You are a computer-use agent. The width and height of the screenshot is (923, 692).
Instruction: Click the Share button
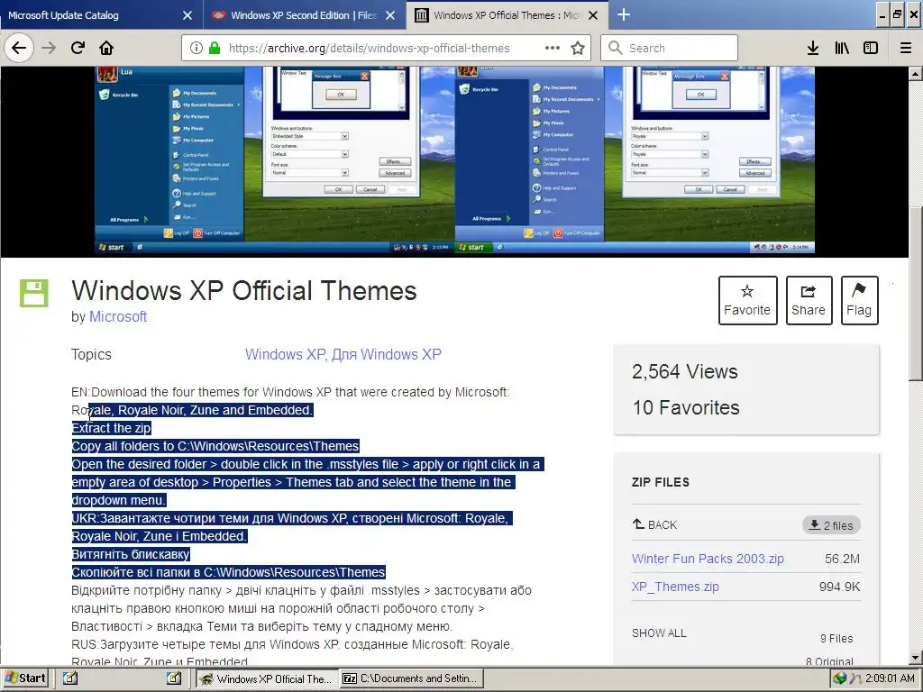coord(809,301)
